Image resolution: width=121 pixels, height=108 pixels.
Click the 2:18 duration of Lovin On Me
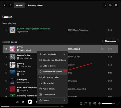(x=110, y=57)
